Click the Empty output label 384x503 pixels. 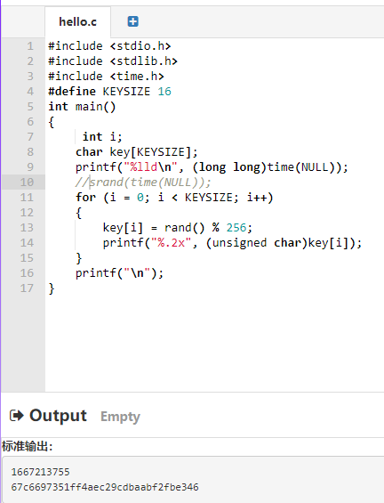tap(120, 417)
